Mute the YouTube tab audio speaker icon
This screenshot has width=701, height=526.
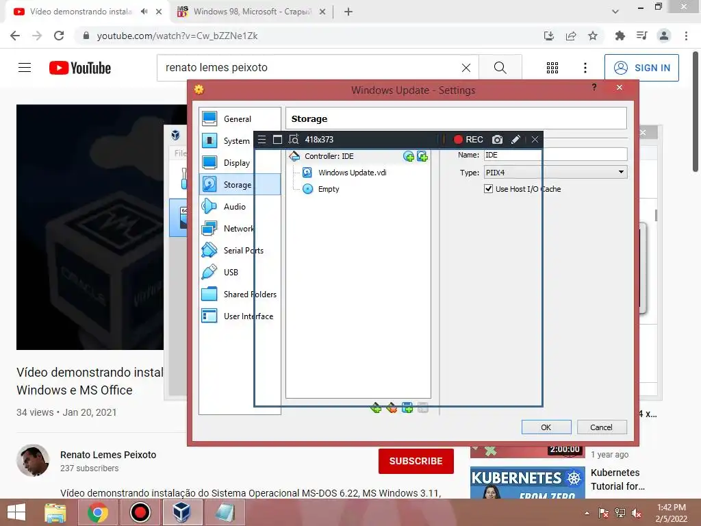[144, 12]
